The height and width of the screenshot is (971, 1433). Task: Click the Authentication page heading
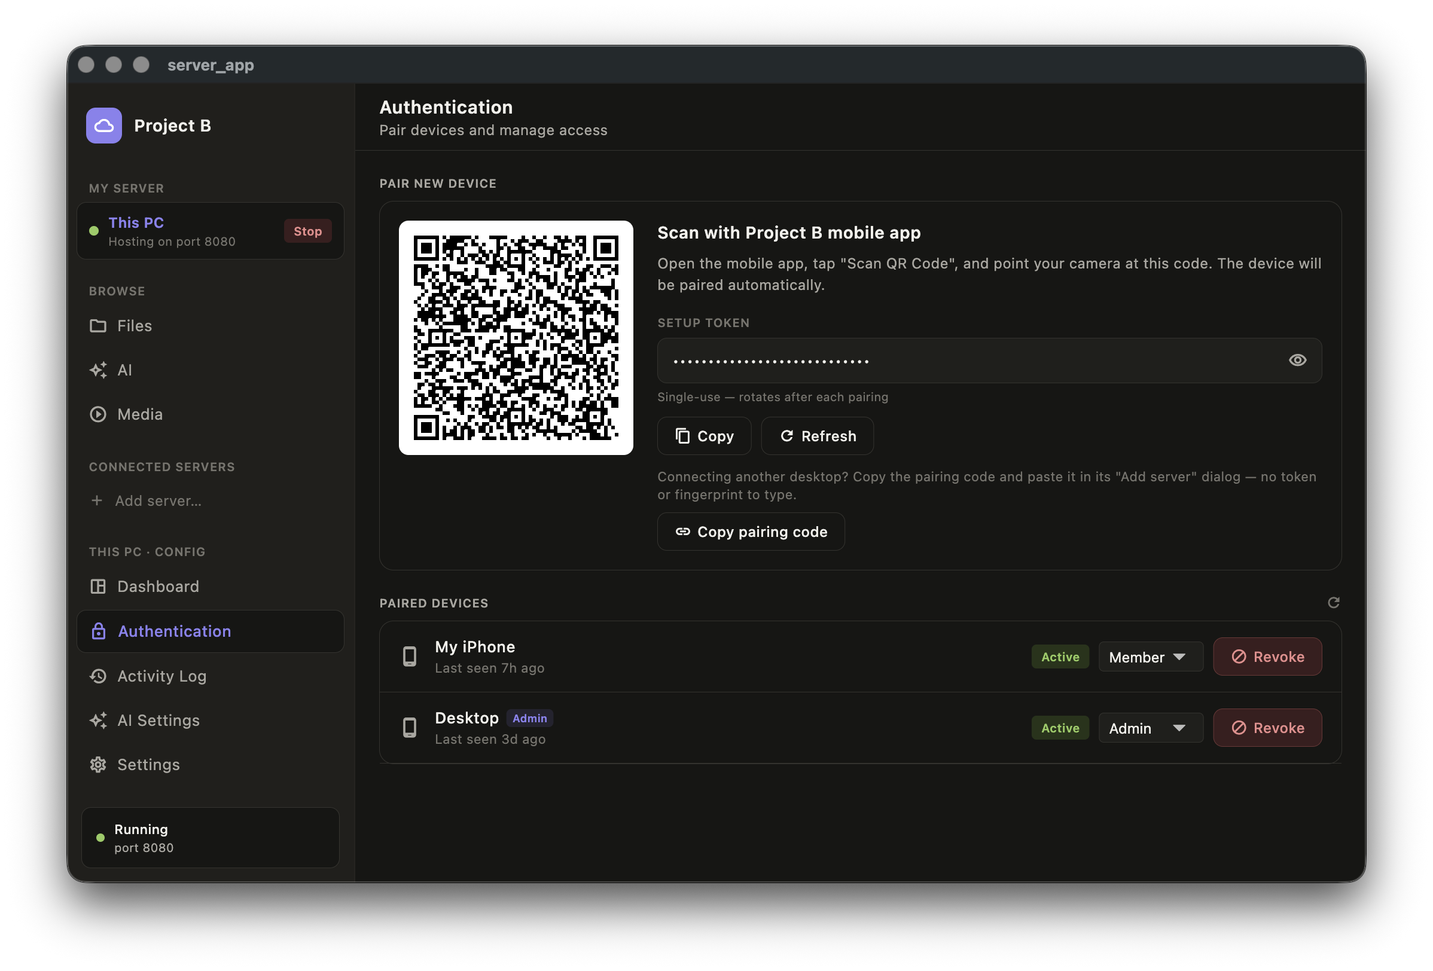(x=446, y=107)
